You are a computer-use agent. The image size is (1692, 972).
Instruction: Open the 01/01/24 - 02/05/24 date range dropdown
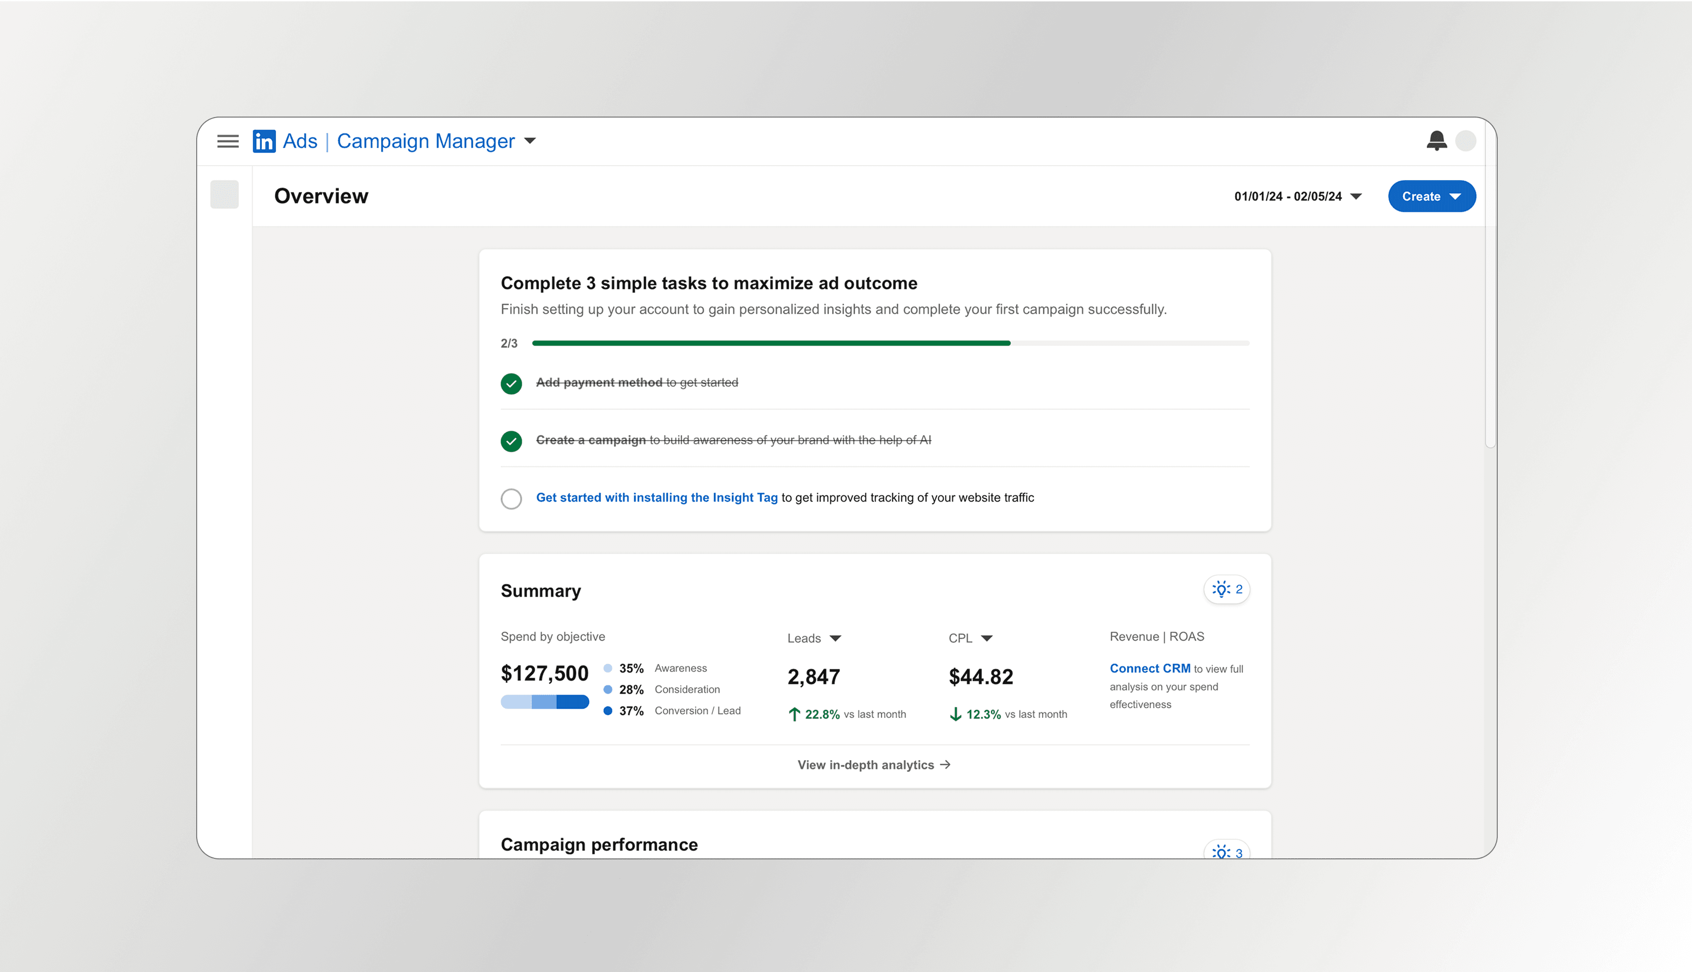[x=1298, y=196]
